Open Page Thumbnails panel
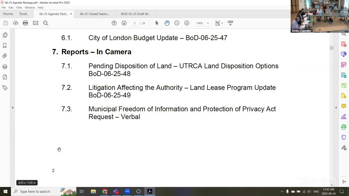The height and width of the screenshot is (196, 349). [x=5, y=35]
